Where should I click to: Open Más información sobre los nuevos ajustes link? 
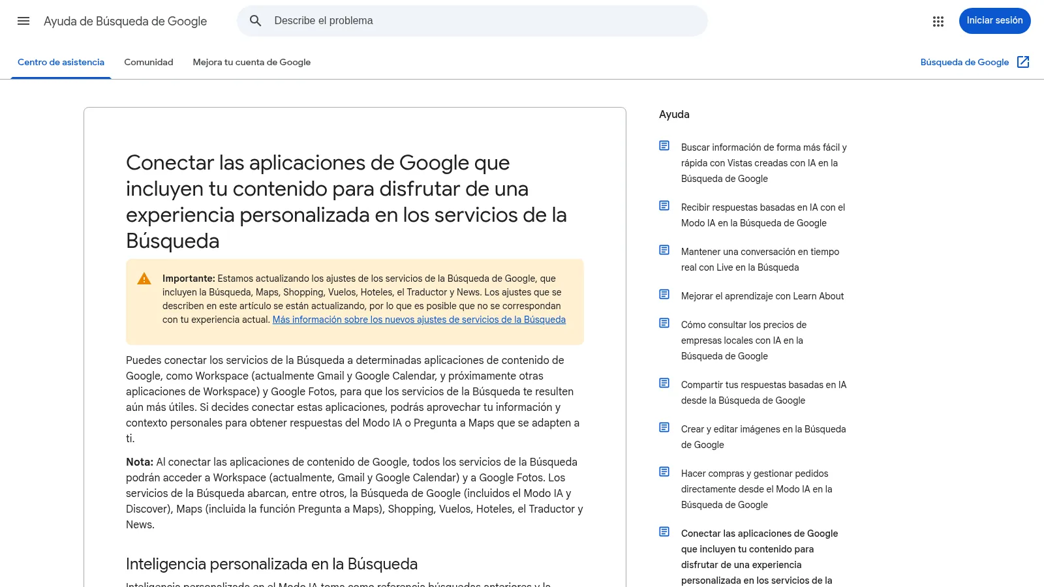click(x=419, y=320)
